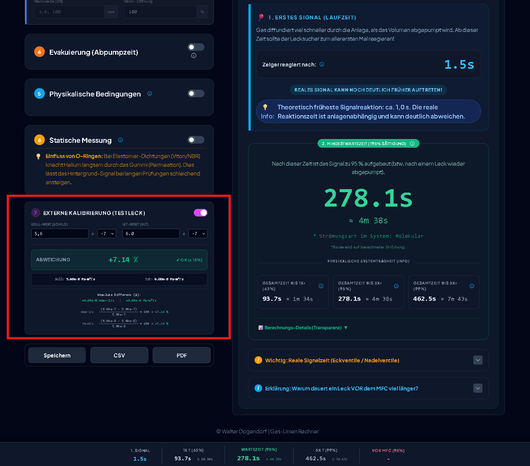Click '278.1s' large waiting time value

tap(368, 198)
